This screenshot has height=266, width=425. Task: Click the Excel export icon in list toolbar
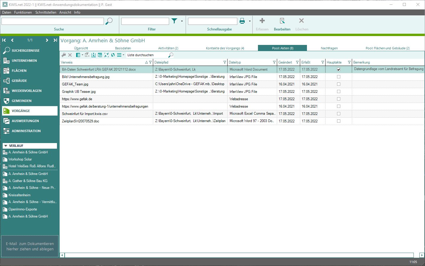point(94,55)
